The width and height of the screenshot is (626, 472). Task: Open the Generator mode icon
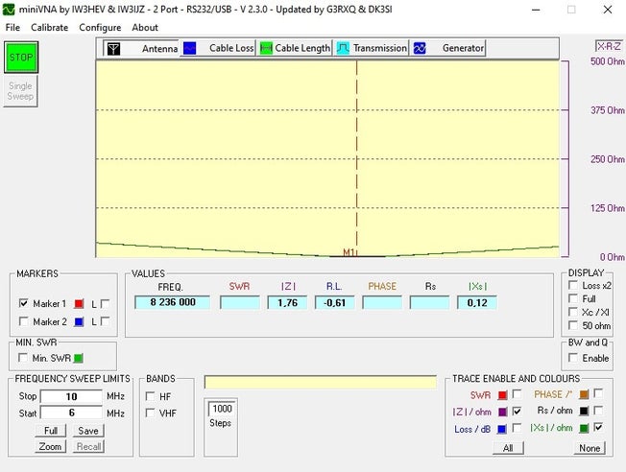[420, 48]
